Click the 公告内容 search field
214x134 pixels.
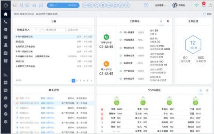pos(79,30)
